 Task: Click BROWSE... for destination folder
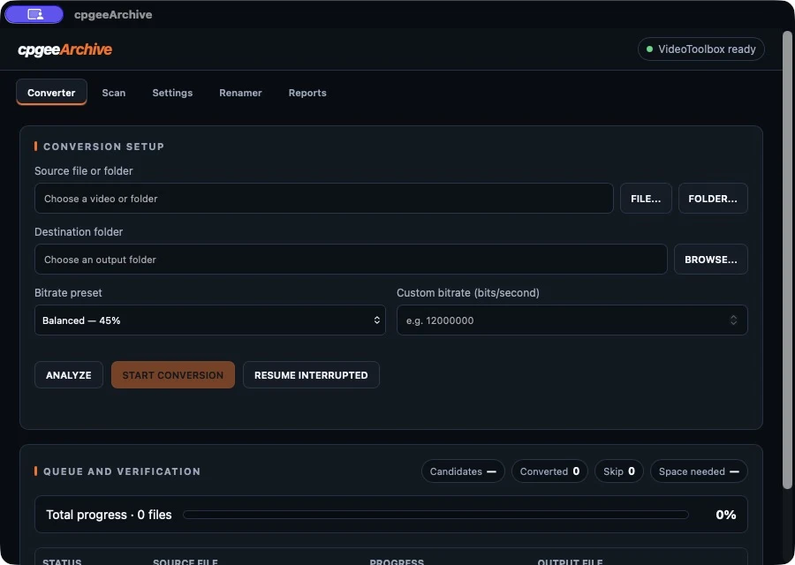710,259
